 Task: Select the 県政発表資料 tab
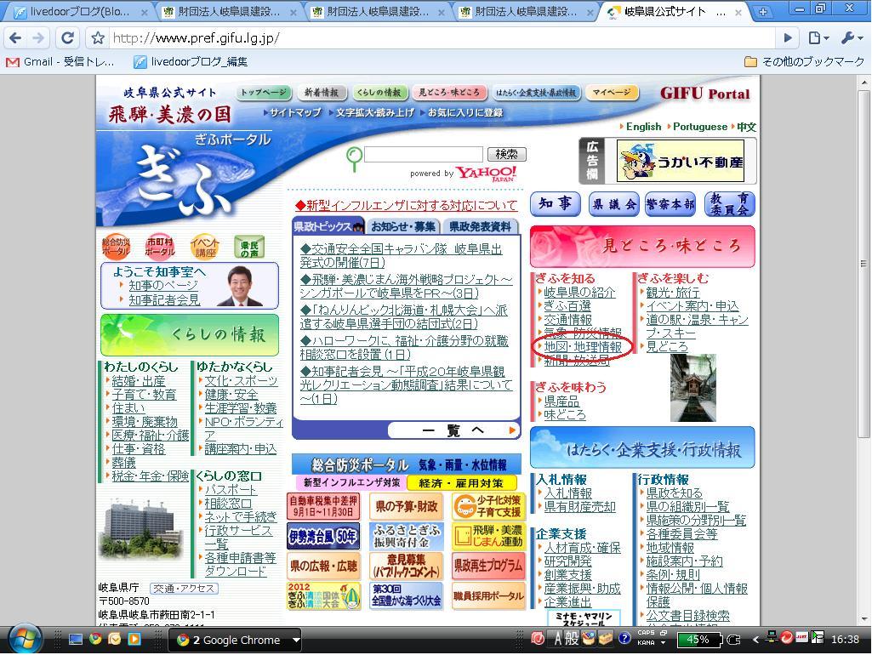(x=480, y=226)
